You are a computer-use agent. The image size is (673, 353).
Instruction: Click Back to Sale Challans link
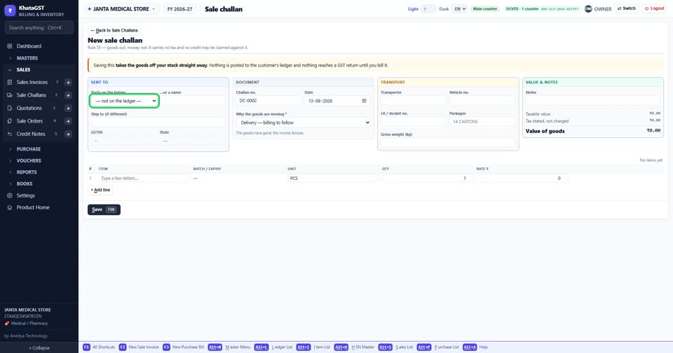(114, 30)
